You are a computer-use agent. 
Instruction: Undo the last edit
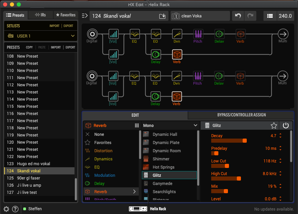tap(238, 16)
